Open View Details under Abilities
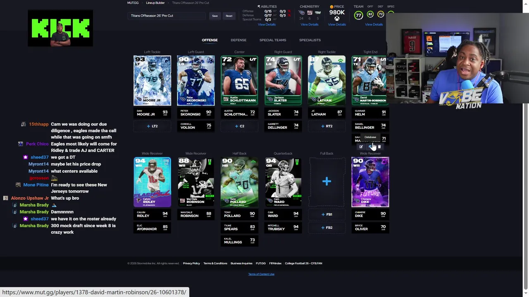Image resolution: width=529 pixels, height=297 pixels. click(267, 24)
